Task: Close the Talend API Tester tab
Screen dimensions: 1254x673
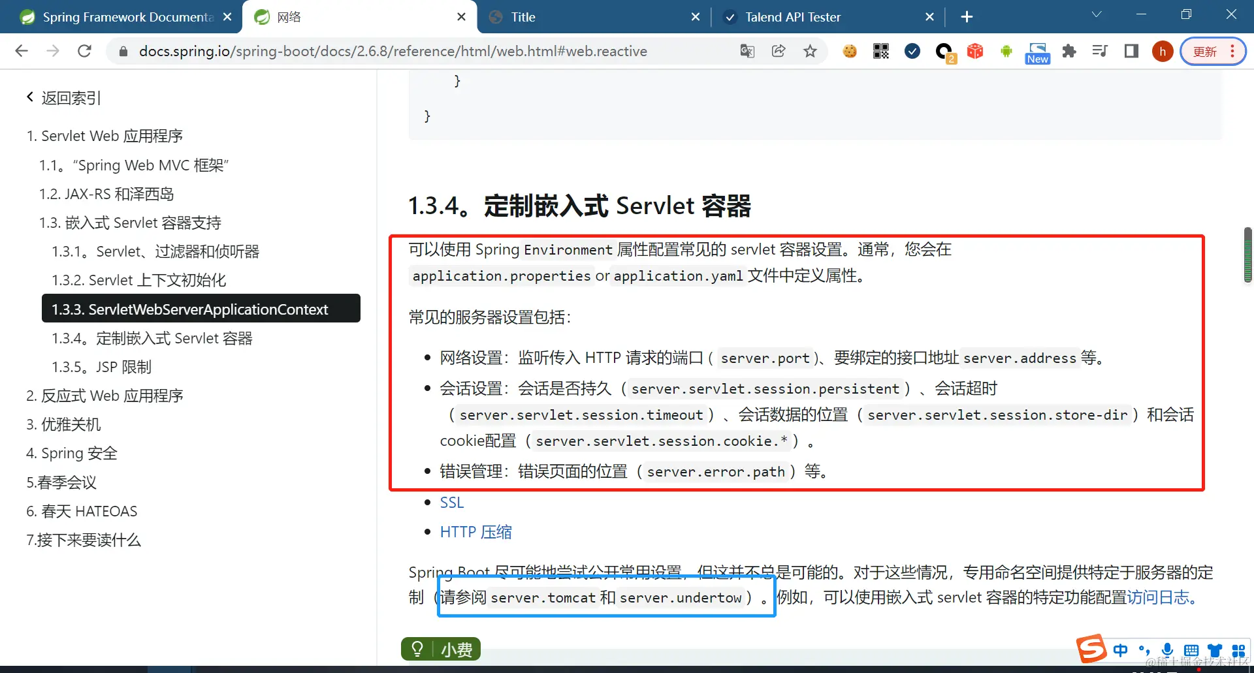Action: coord(929,17)
